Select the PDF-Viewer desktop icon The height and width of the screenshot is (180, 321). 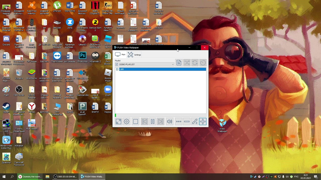[32, 125]
